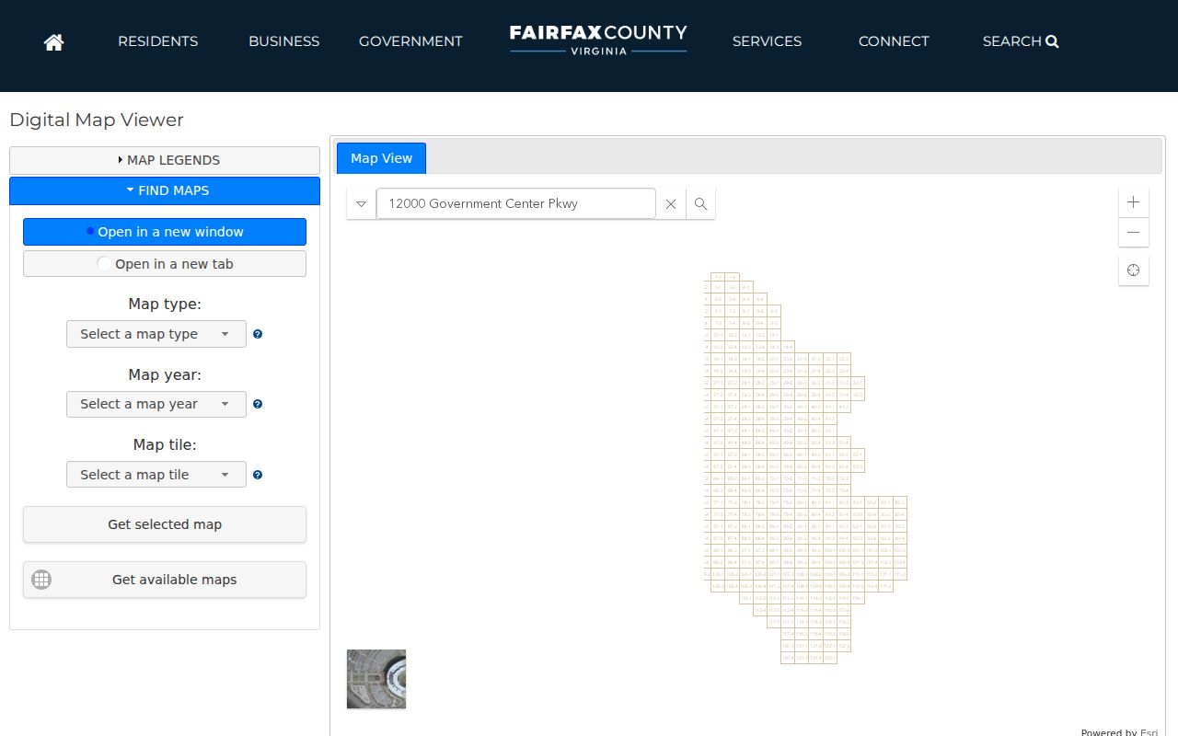Open the Map tile help icon

click(258, 475)
